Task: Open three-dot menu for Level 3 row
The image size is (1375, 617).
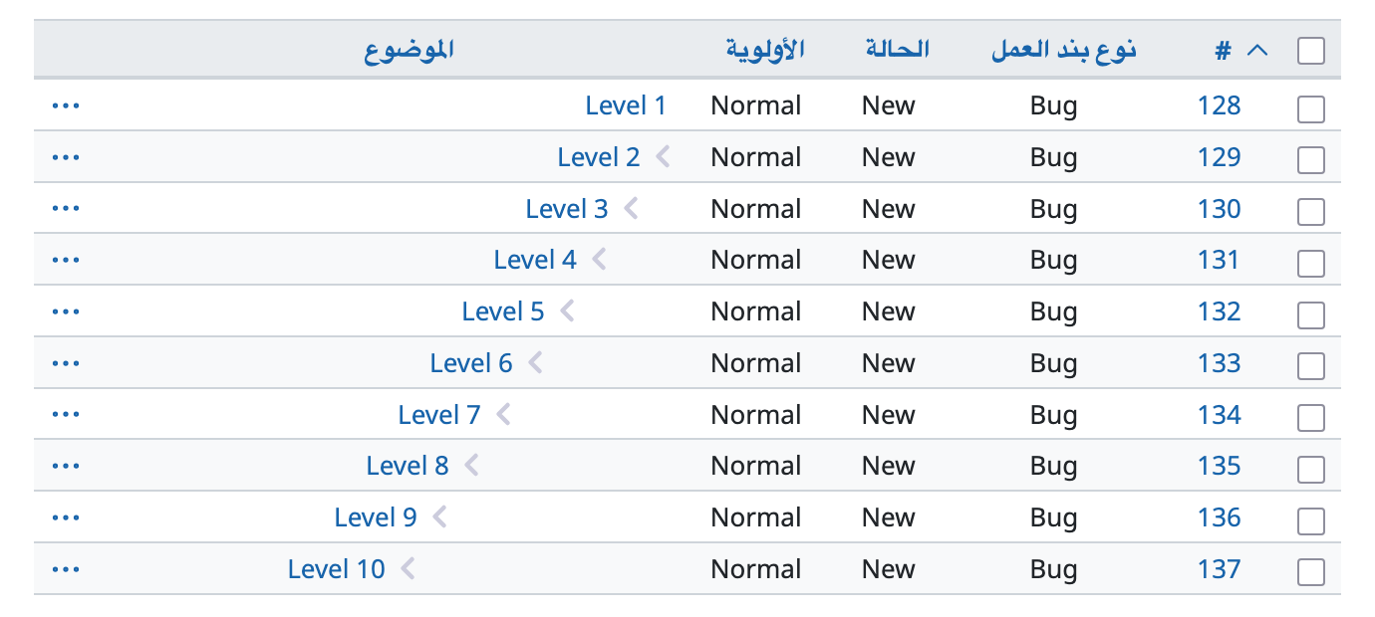Action: point(66,209)
